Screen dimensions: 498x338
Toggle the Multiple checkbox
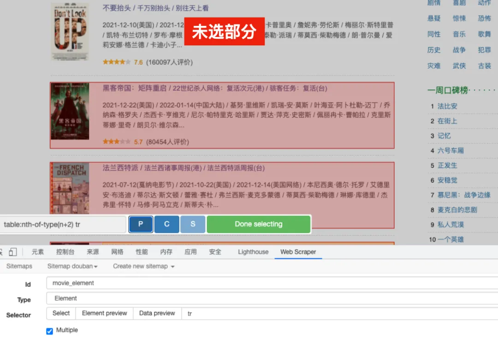50,331
